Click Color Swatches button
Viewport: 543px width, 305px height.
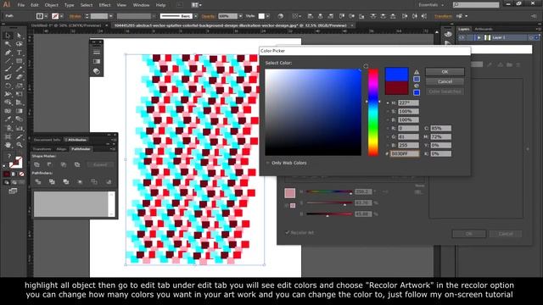click(x=445, y=91)
